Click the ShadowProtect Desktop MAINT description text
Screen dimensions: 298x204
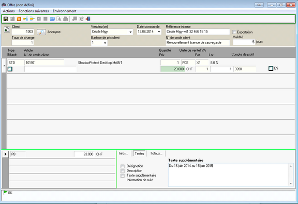click(x=100, y=62)
